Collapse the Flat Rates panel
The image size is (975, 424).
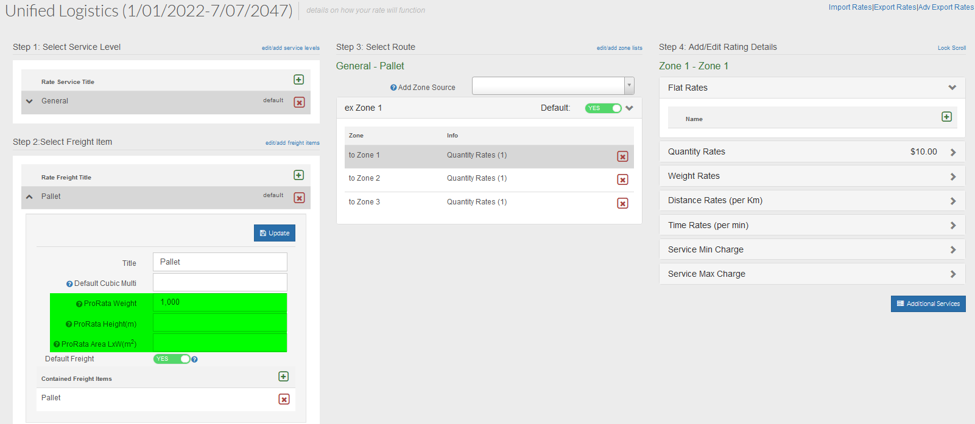pyautogui.click(x=952, y=88)
